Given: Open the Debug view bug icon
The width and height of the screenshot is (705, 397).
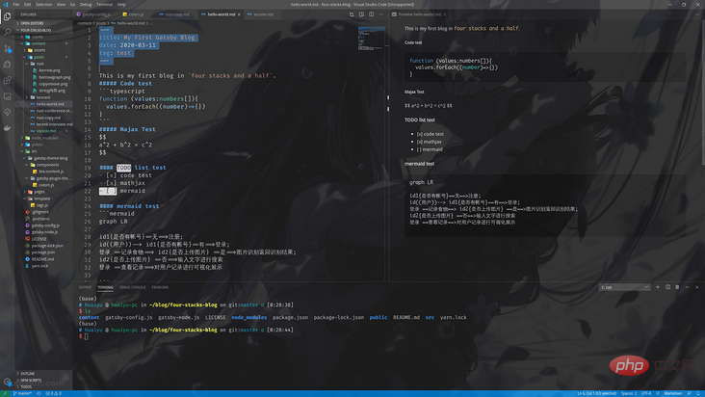Looking at the screenshot, I should tap(7, 65).
